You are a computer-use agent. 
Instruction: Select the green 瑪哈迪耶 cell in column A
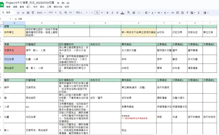tap(15, 68)
